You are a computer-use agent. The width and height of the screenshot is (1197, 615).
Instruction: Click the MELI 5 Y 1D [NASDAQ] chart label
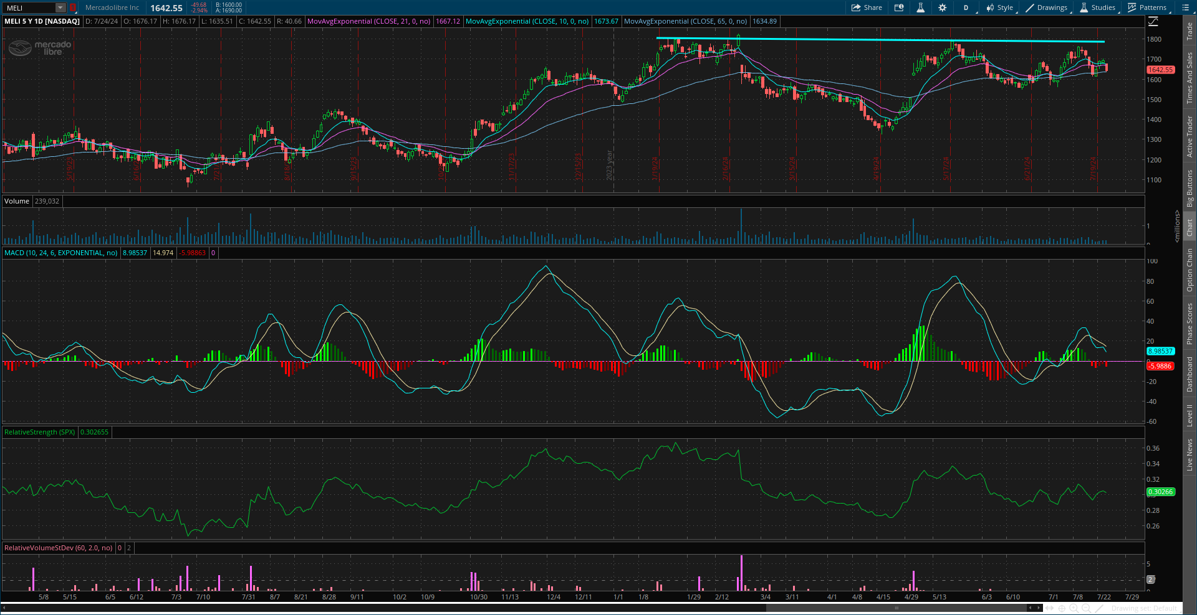point(42,21)
